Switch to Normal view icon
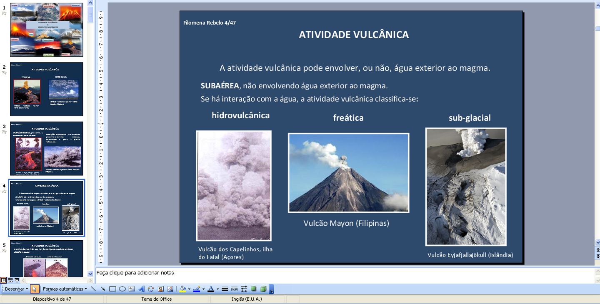This screenshot has height=304, width=600. (x=3, y=280)
